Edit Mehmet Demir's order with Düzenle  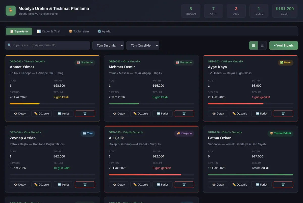click(141, 114)
